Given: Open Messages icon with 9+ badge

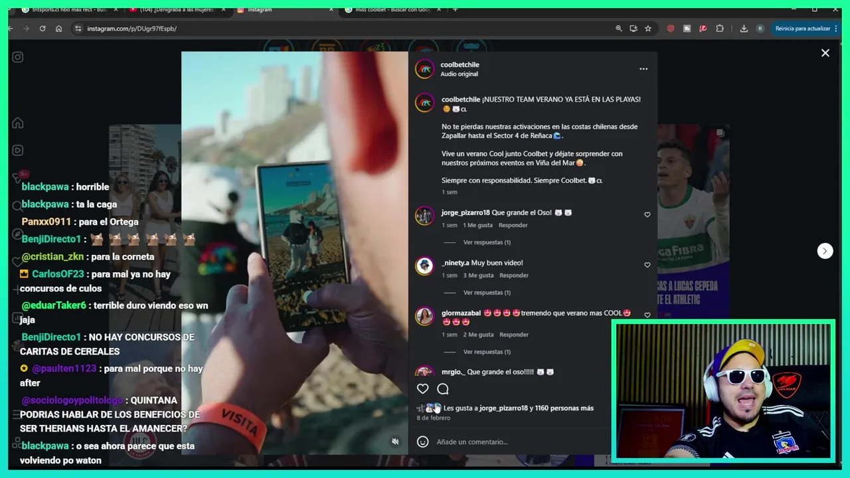Looking at the screenshot, I should coord(18,177).
